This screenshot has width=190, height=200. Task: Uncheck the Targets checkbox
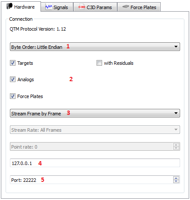[x=12, y=63]
